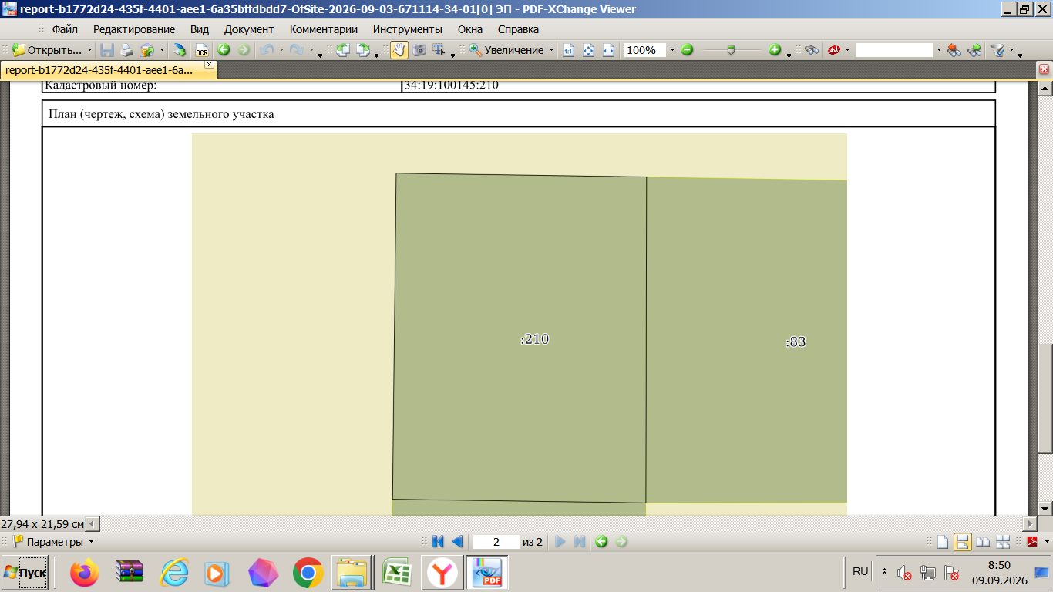Viewport: 1053px width, 592px height.
Task: Go to the first page
Action: tap(438, 542)
